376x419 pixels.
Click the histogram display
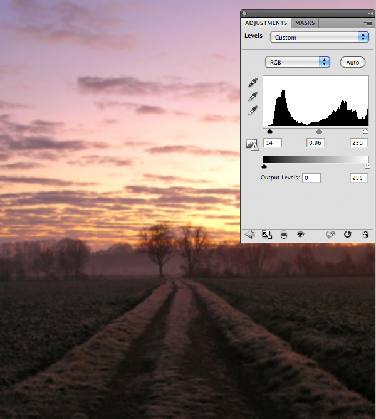(316, 101)
